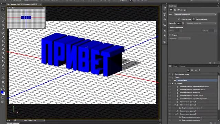220x124 pixels.
Task: Change screen mode icon at toolbar bottom
Action: click(3, 102)
